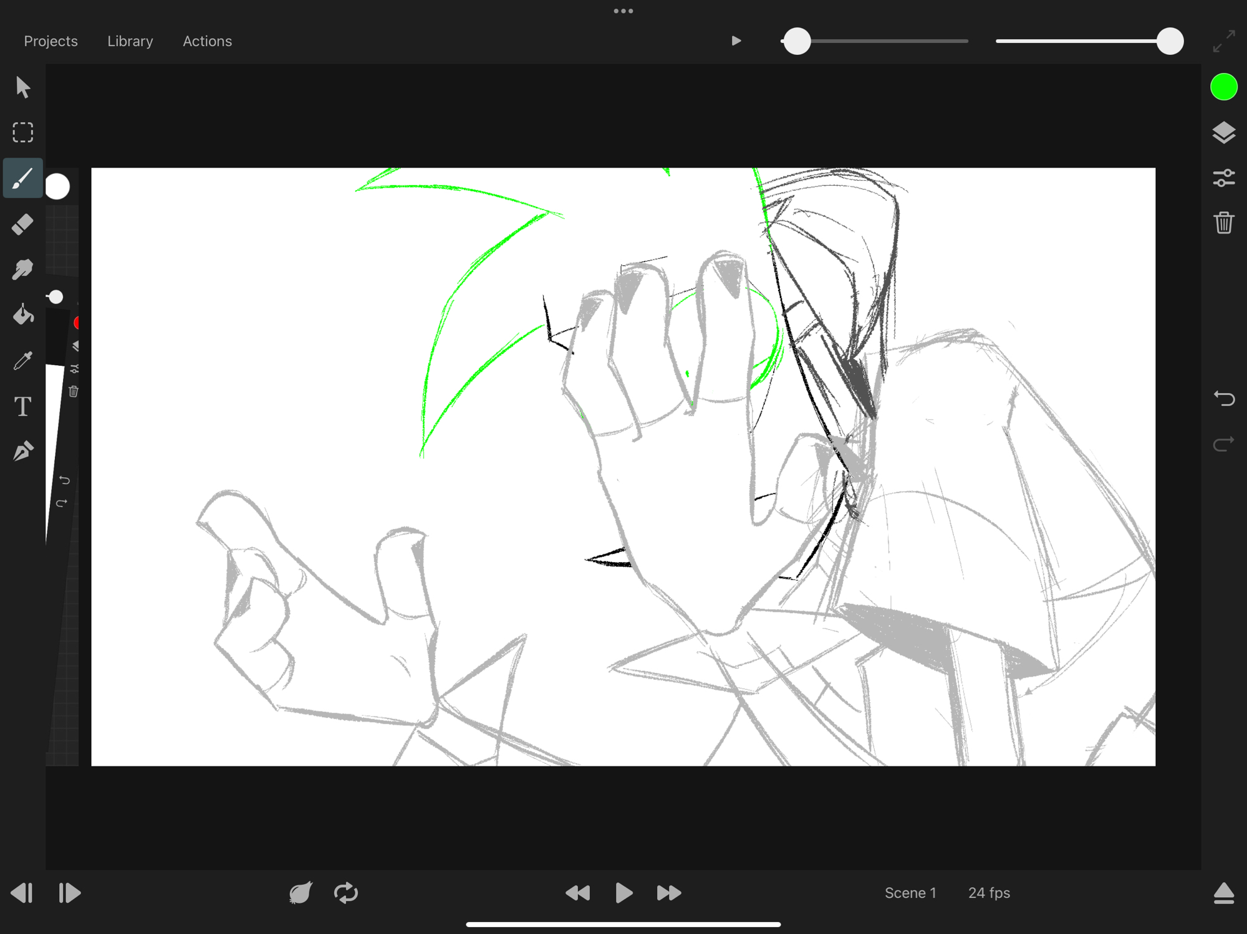Open the Library menu
Viewport: 1247px width, 934px height.
130,41
